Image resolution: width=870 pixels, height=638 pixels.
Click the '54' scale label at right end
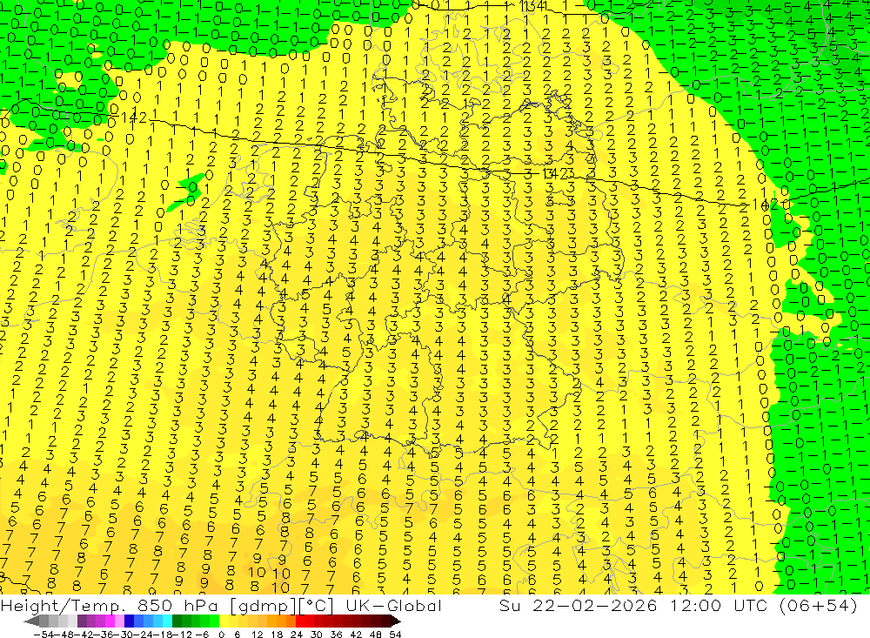tap(395, 634)
